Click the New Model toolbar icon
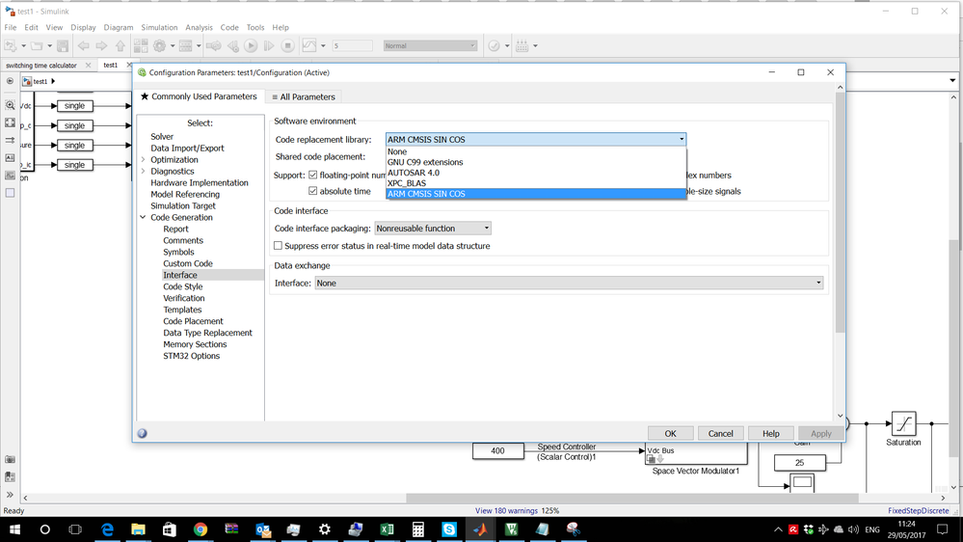 coord(11,45)
